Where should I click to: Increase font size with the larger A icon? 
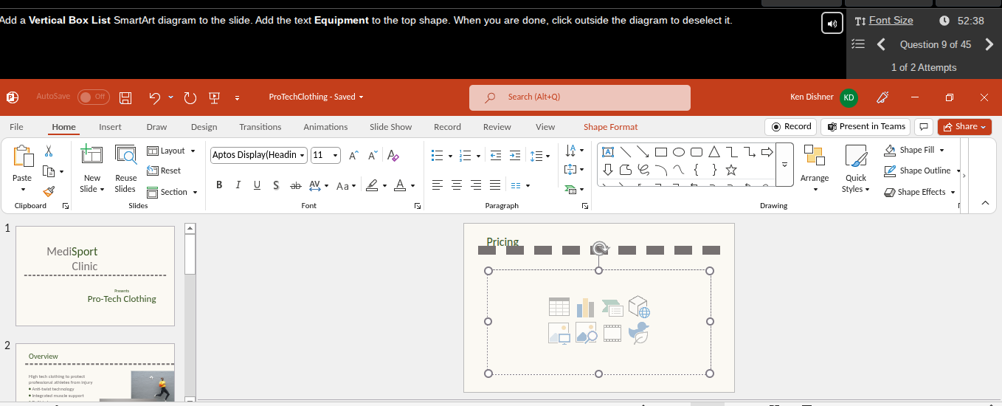[354, 155]
